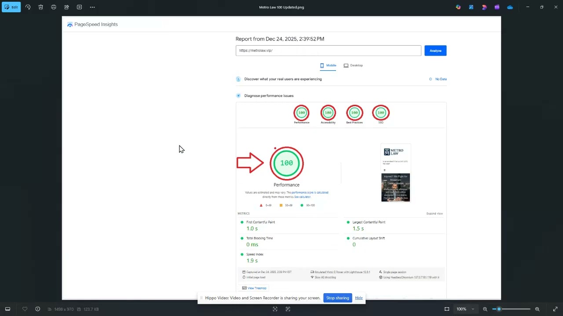This screenshot has height=316, width=563.
Task: Click the metrolaw.vip URL input field
Action: [328, 50]
